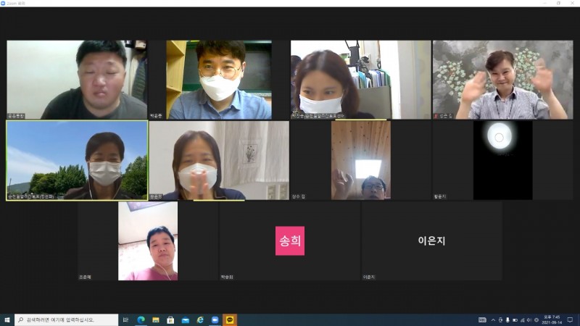The image size is (580, 326).
Task: Select the masked man in the blue shirt's tile
Action: (219, 80)
